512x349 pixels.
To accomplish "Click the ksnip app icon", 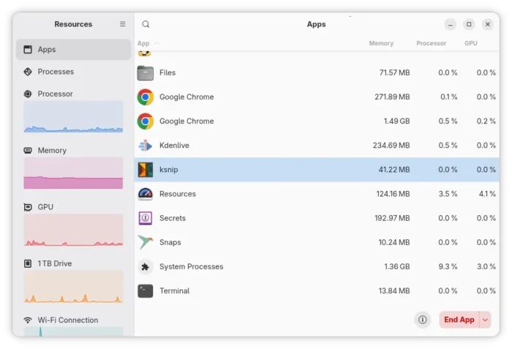I will pos(146,170).
